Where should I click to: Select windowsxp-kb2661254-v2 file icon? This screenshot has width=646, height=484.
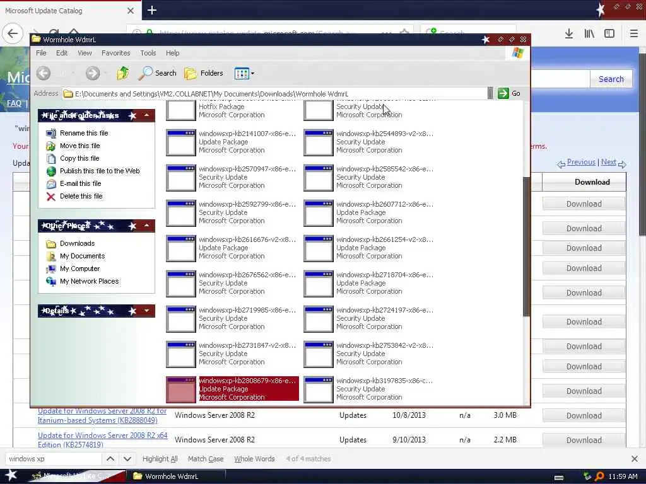(319, 248)
